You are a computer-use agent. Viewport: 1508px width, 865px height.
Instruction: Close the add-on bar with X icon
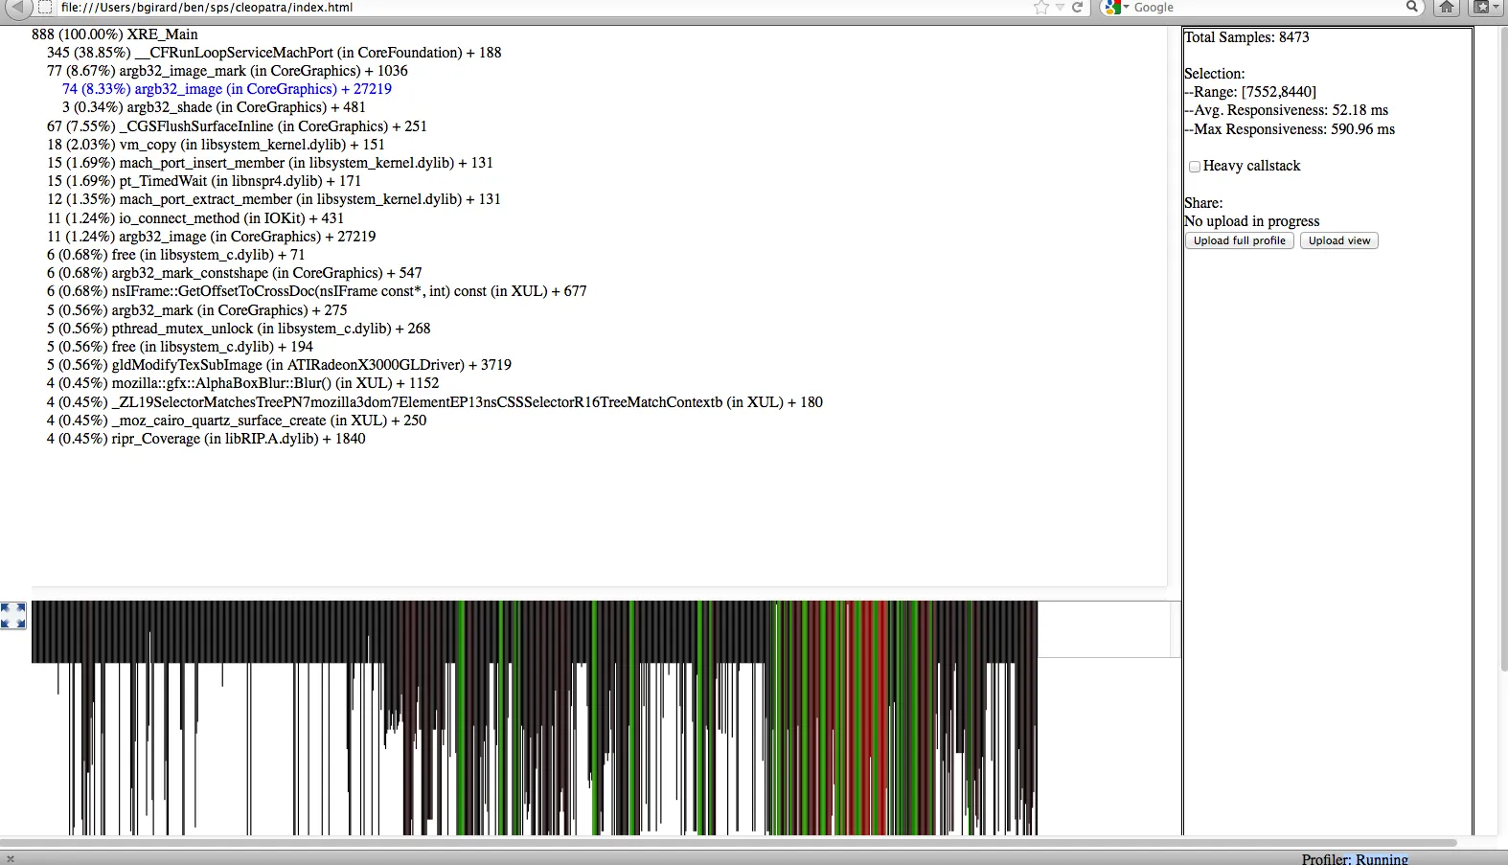tap(11, 859)
